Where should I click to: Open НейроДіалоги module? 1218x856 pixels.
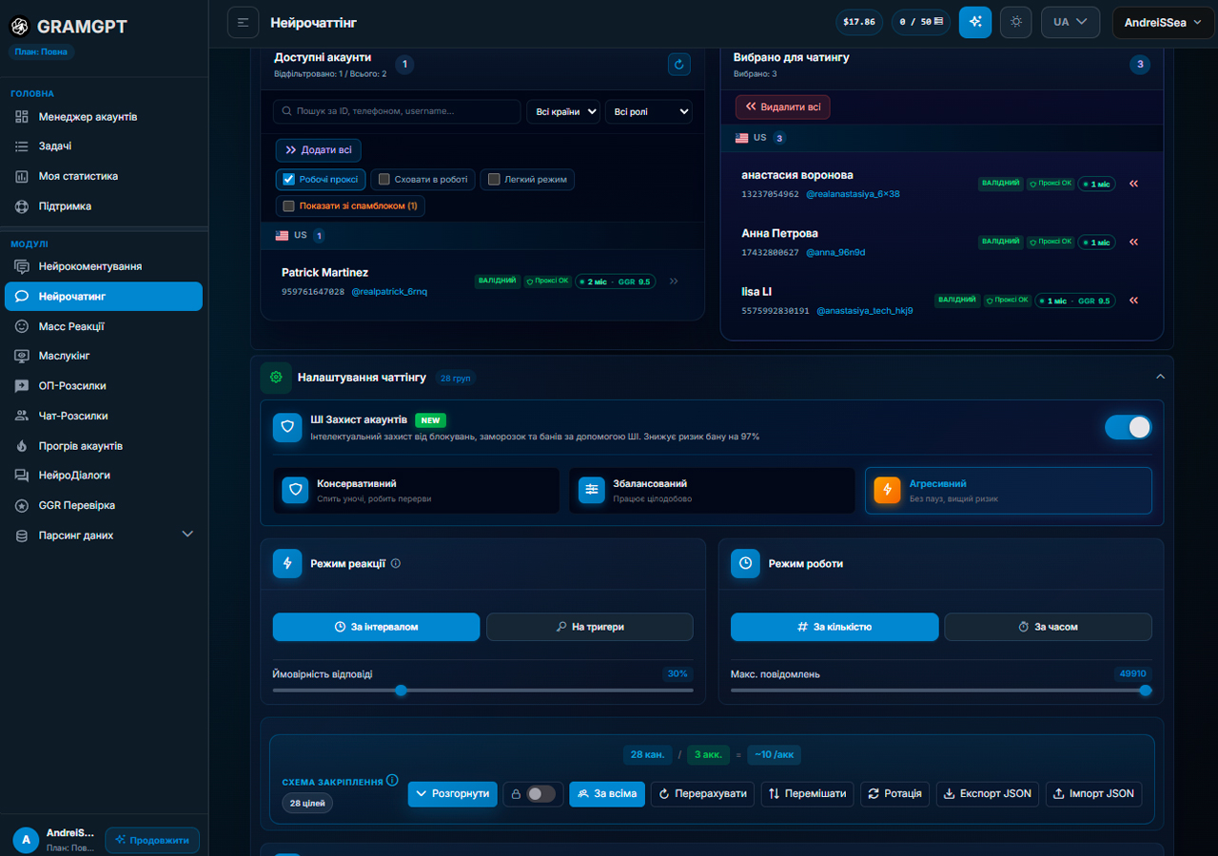[104, 476]
